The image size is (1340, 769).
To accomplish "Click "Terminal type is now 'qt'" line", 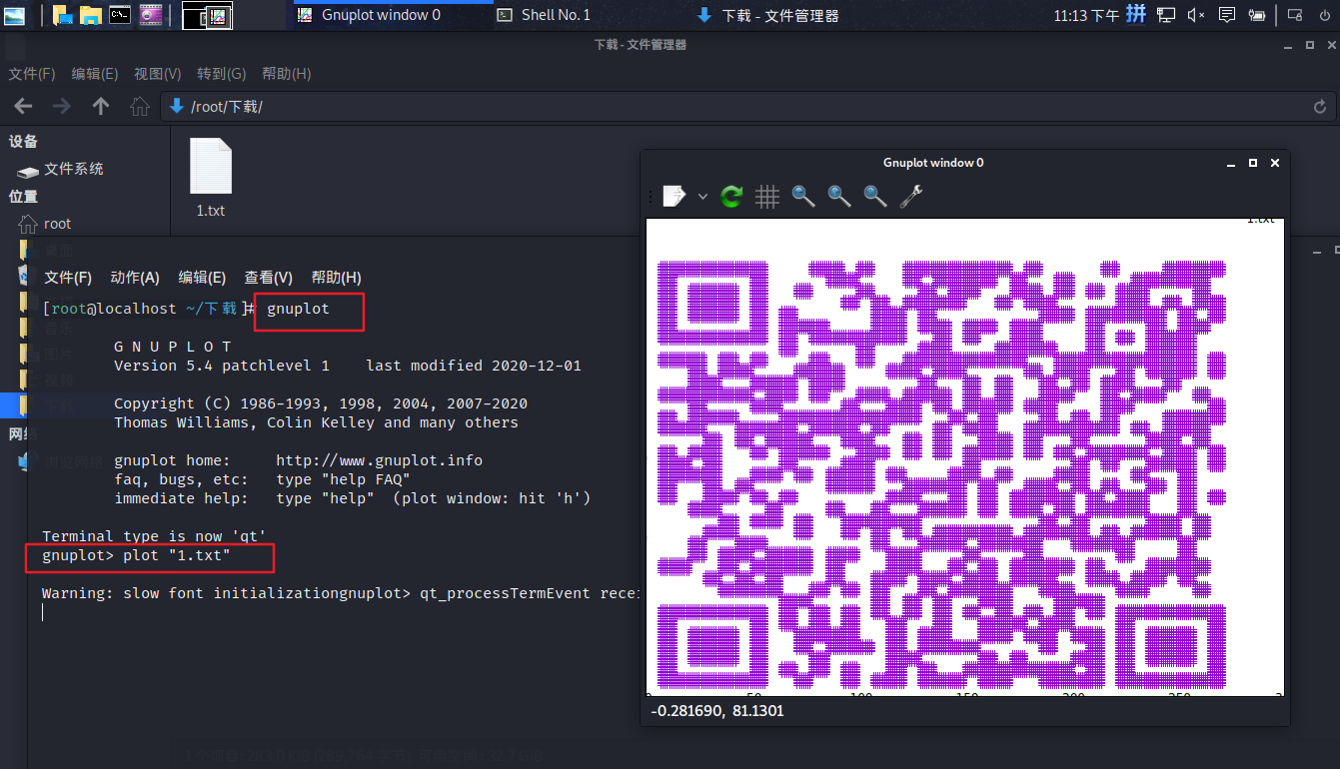I will (154, 536).
